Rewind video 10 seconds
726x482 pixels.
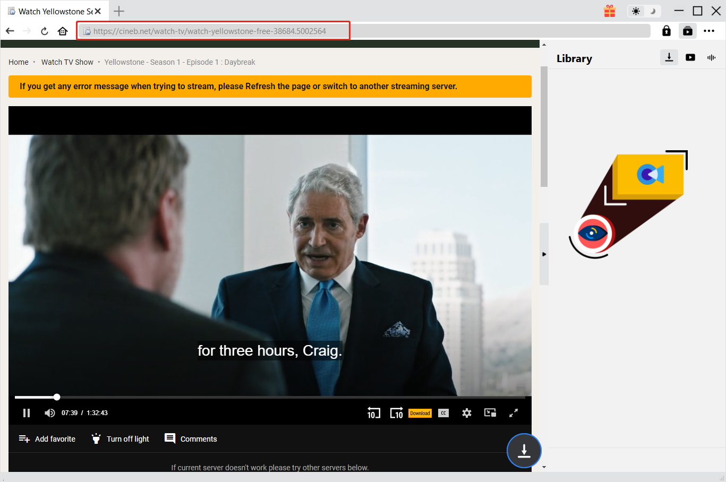tap(373, 413)
